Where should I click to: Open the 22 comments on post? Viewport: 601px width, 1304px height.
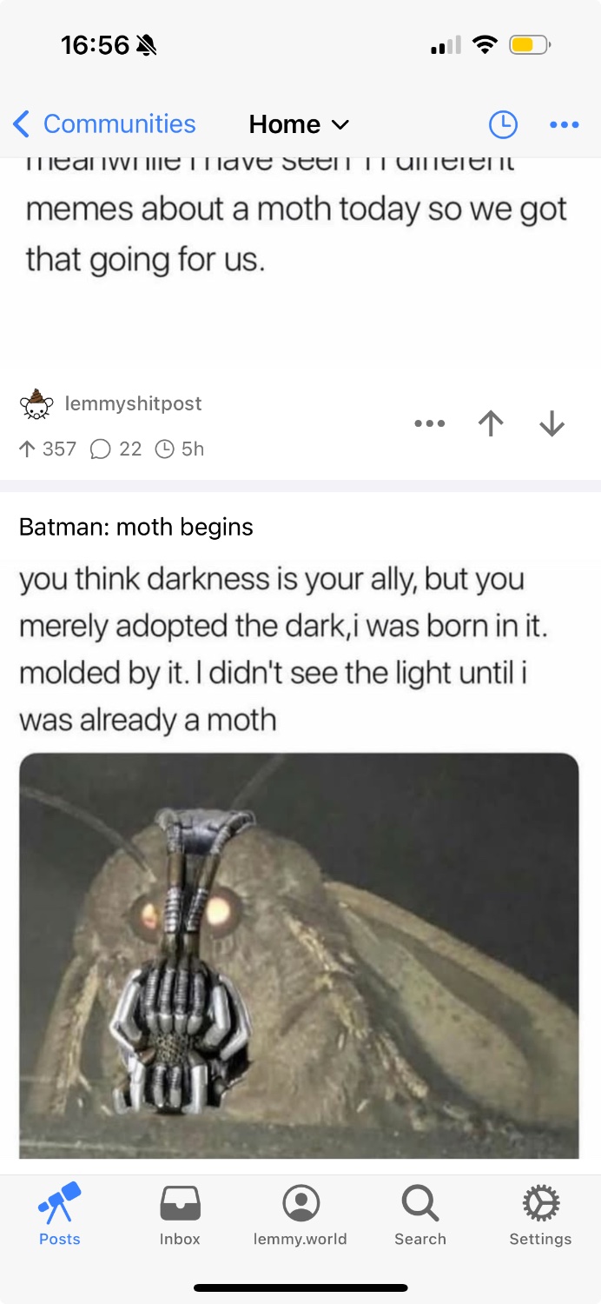tap(116, 449)
